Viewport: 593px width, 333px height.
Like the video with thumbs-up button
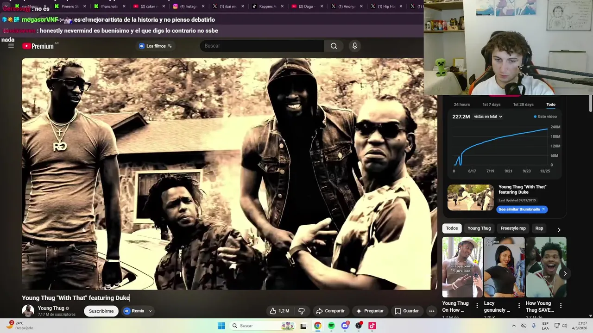tap(279, 311)
